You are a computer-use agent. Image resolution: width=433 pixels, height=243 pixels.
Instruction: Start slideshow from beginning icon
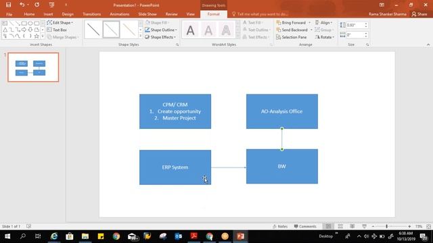point(51,5)
